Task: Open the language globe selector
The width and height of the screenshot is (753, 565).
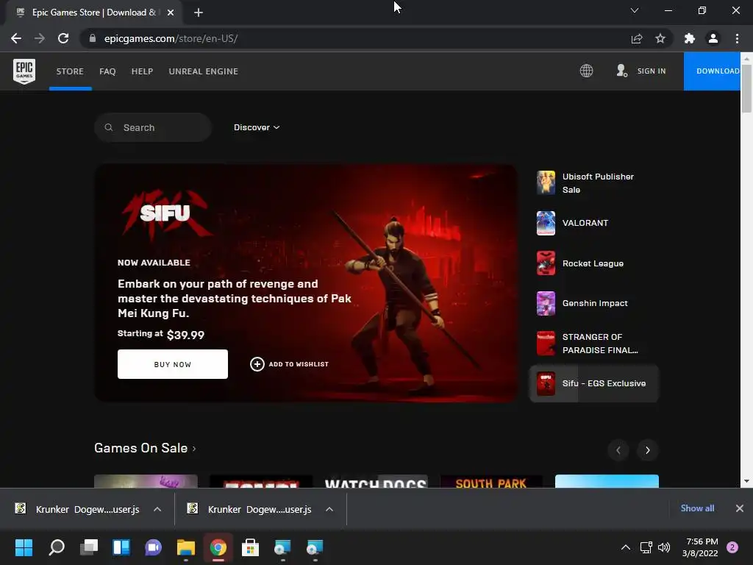Action: pyautogui.click(x=586, y=71)
